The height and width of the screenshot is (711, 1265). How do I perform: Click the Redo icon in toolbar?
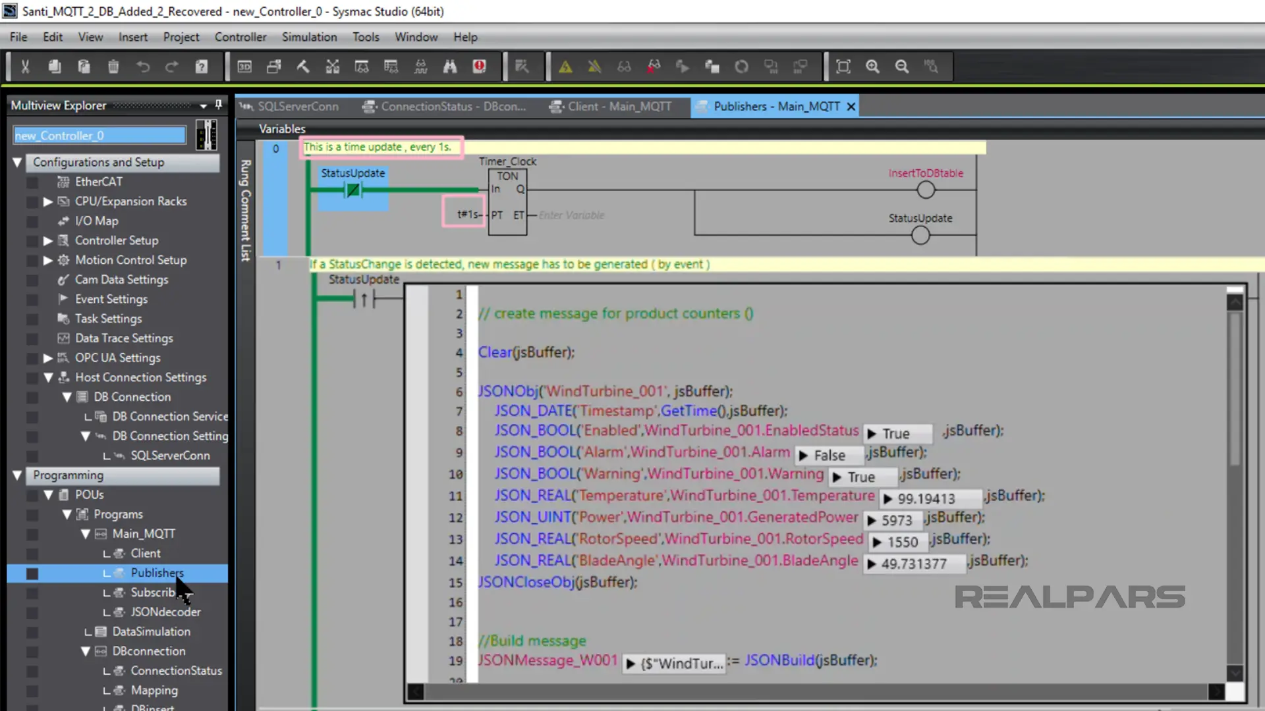pos(171,67)
